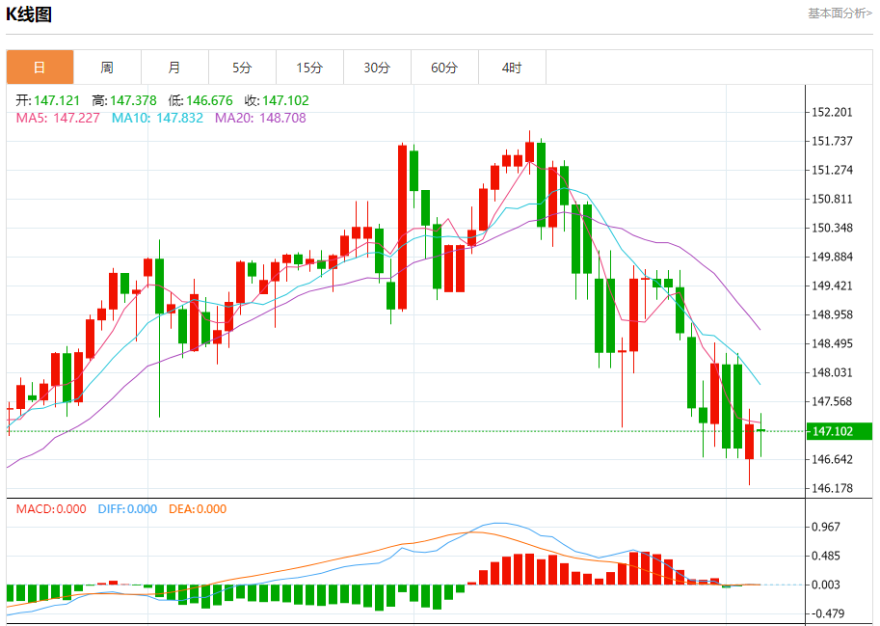The width and height of the screenshot is (880, 626).
Task: Open the 15分 interval tab
Action: [x=309, y=68]
